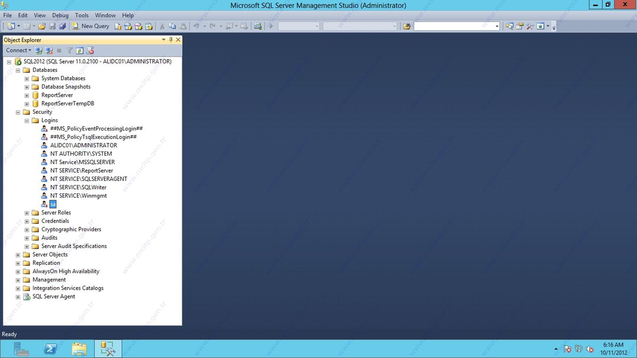Click the Toolbox wrench toolbar icon
637x358 pixels.
[530, 26]
